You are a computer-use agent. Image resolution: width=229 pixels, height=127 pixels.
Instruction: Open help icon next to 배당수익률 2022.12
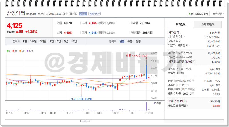193,94
